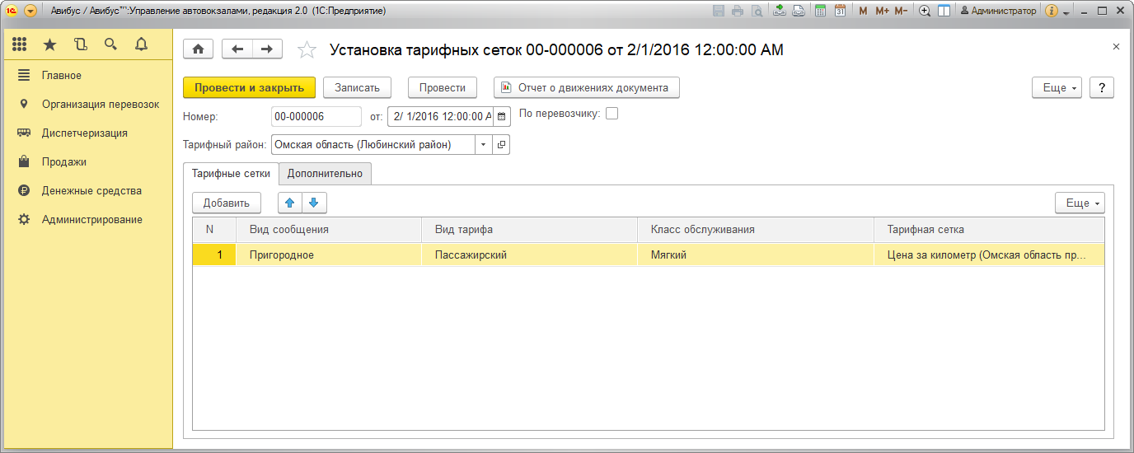Toggle the 'По перевозчику' checkbox
The height and width of the screenshot is (453, 1134).
(612, 114)
